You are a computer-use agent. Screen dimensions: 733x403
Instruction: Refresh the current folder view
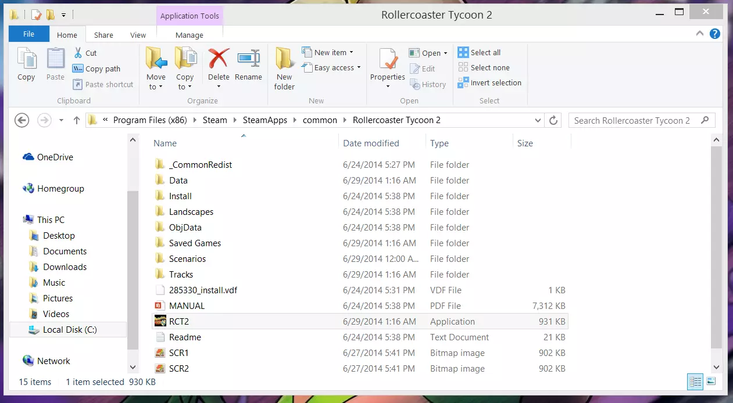pos(553,120)
